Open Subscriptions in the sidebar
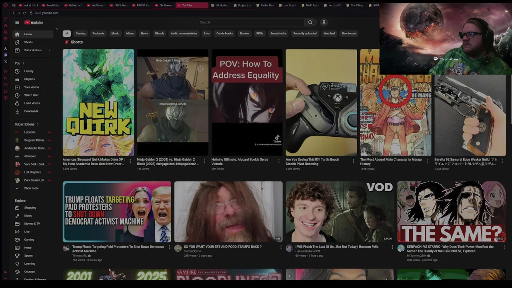Viewport: 512px width, 288px height. click(x=33, y=50)
